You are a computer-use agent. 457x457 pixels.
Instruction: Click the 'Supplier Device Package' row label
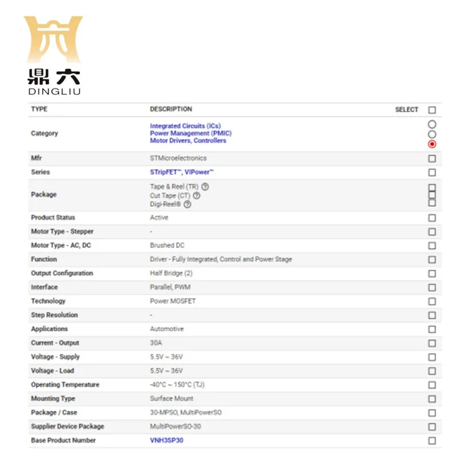click(67, 427)
